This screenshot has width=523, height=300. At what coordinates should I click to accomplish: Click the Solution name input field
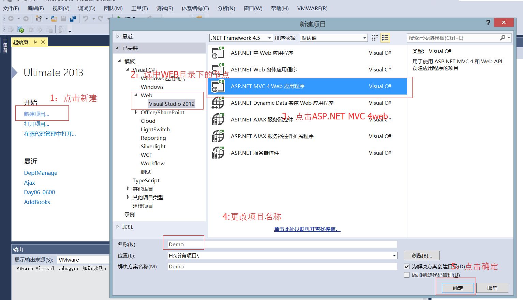pyautogui.click(x=282, y=266)
